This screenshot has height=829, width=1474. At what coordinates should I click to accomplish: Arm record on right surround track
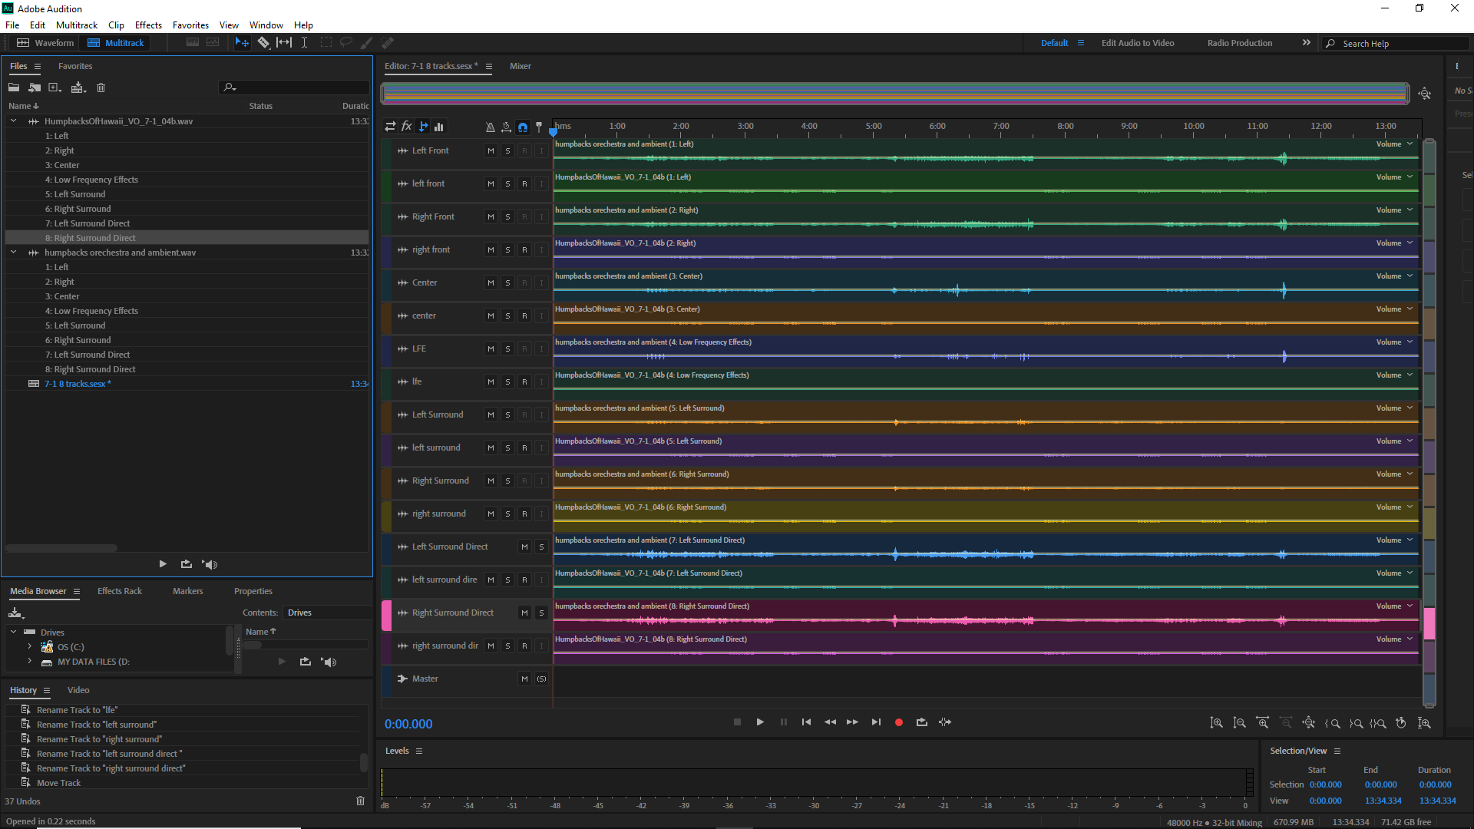(524, 514)
